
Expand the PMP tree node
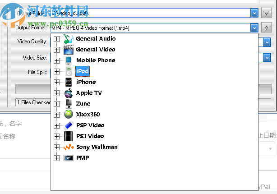(x=56, y=158)
